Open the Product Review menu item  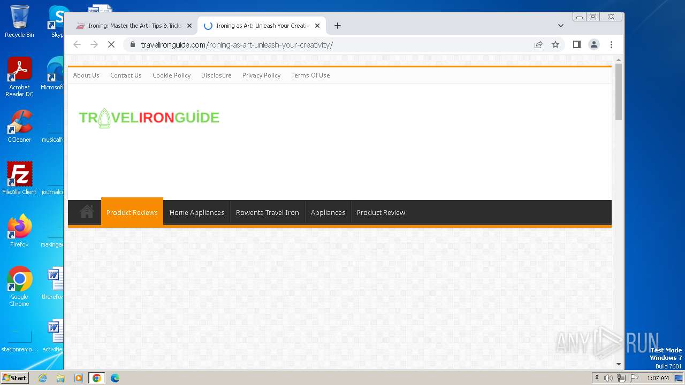click(x=381, y=212)
